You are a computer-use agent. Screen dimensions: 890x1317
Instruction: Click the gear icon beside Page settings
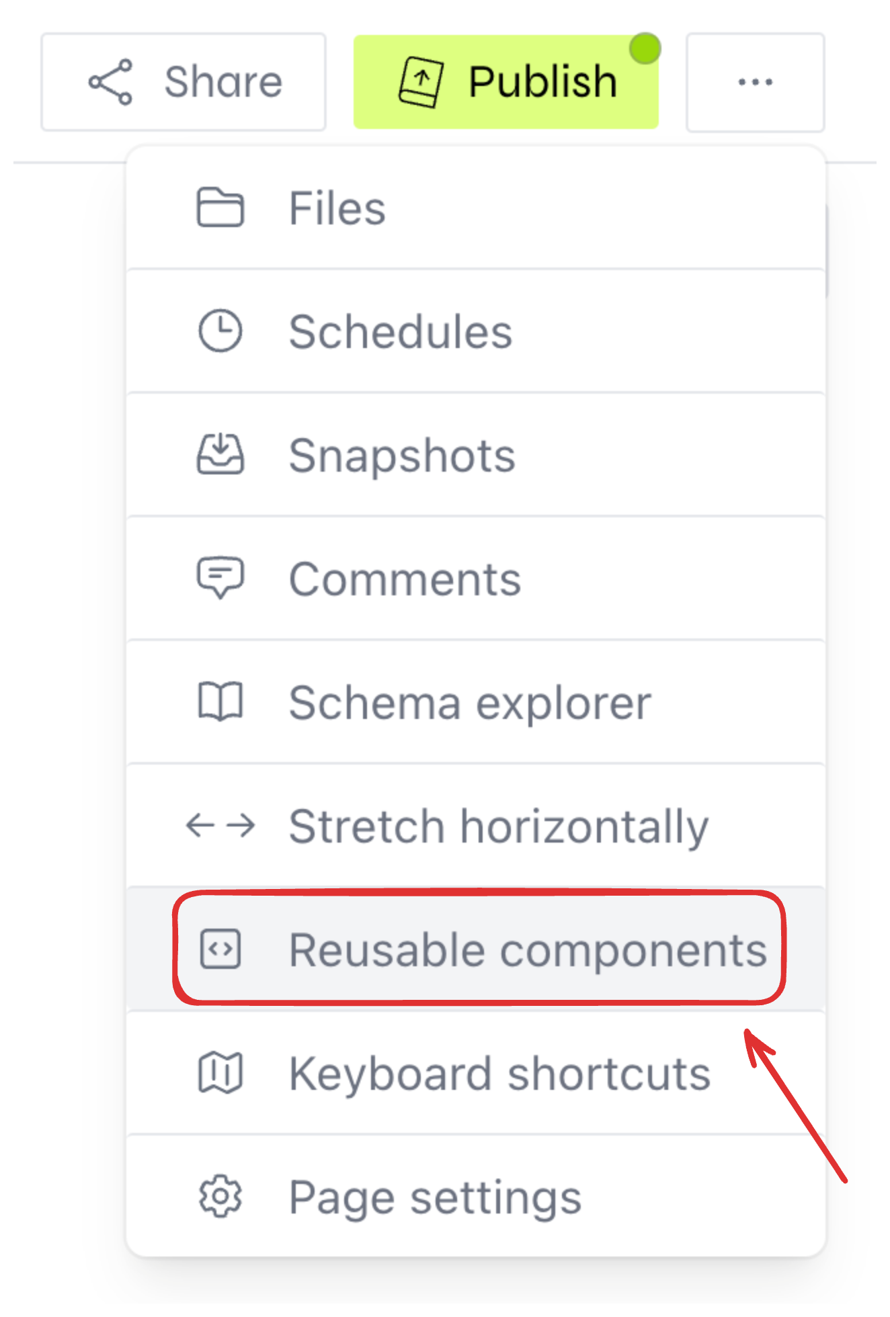220,1197
